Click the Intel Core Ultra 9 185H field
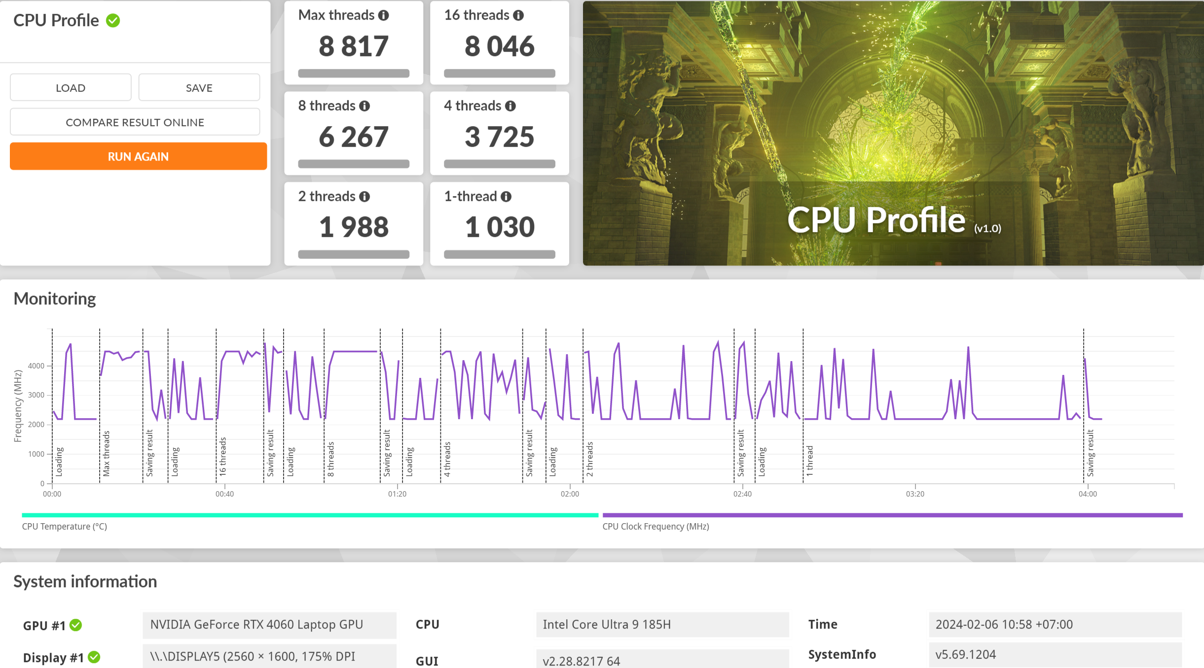Viewport: 1204px width, 668px height. 662,625
